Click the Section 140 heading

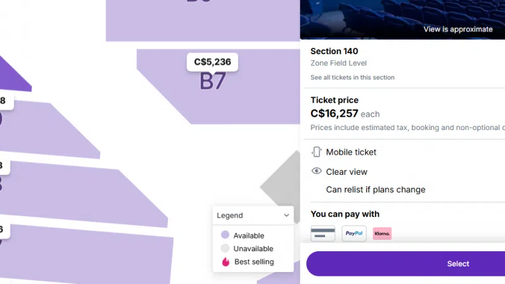(x=334, y=51)
